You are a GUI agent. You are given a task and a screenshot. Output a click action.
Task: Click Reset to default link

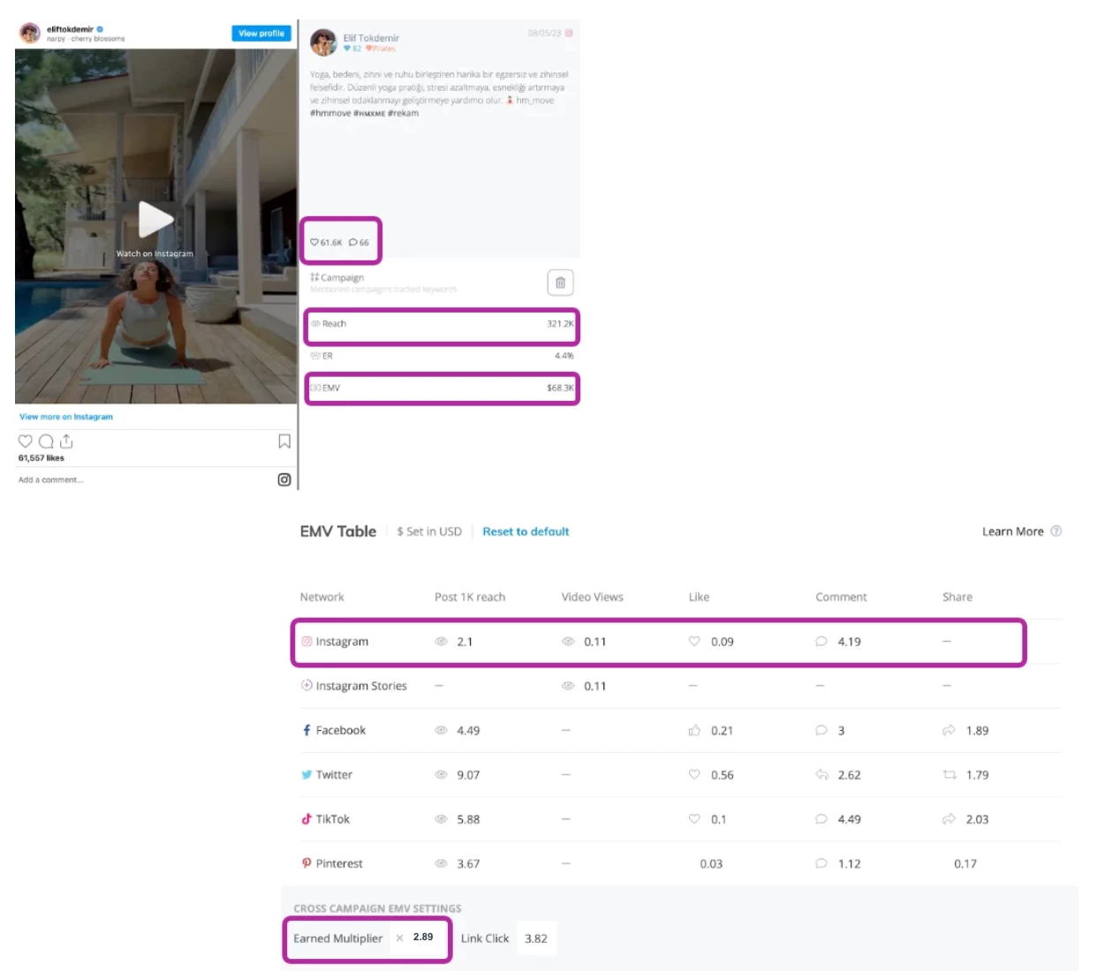click(x=526, y=531)
